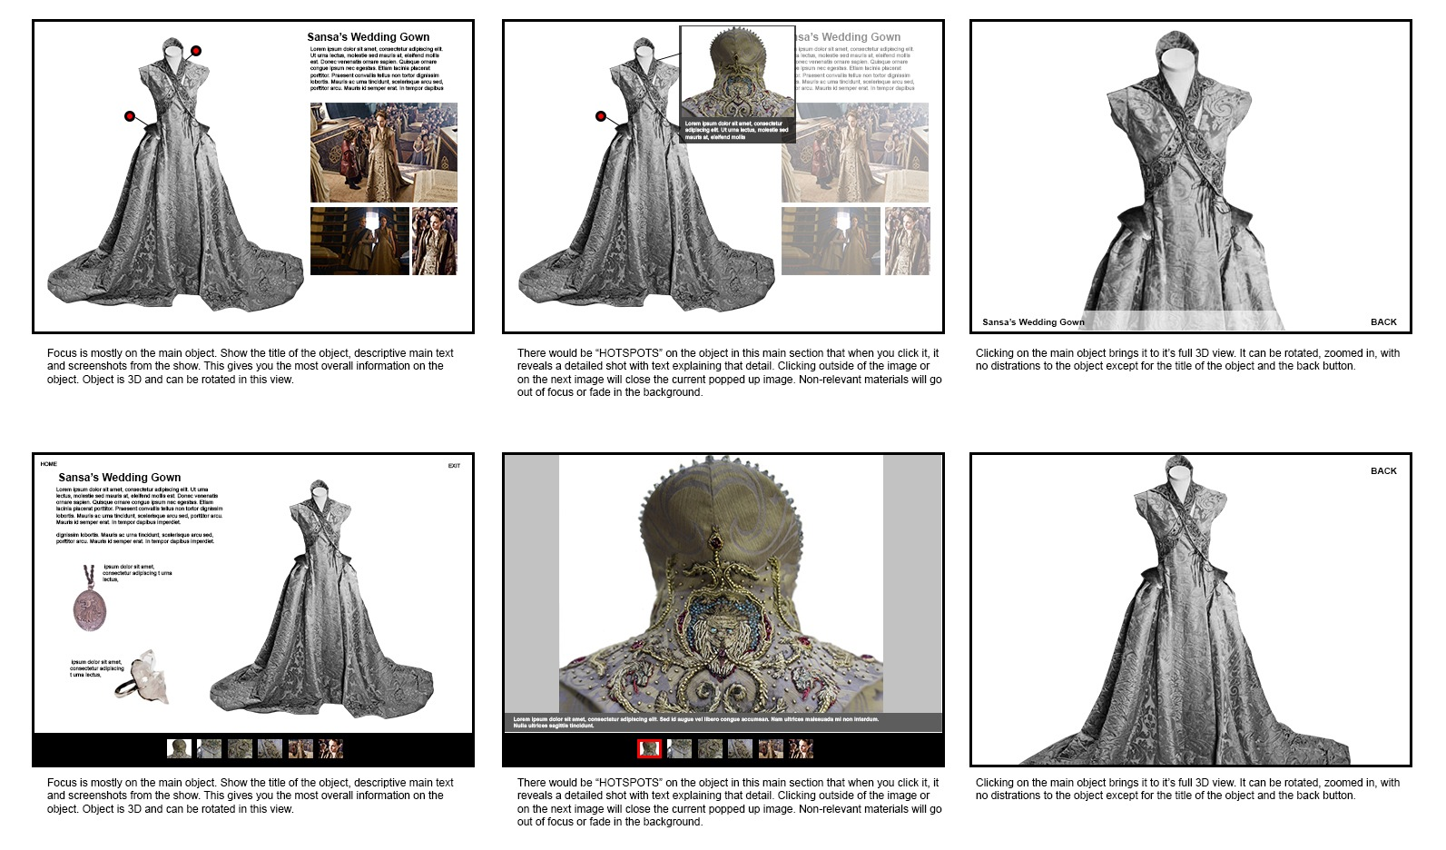The image size is (1446, 850).
Task: Select portrait thumbnail under the large collar image
Action: pyautogui.click(x=802, y=748)
